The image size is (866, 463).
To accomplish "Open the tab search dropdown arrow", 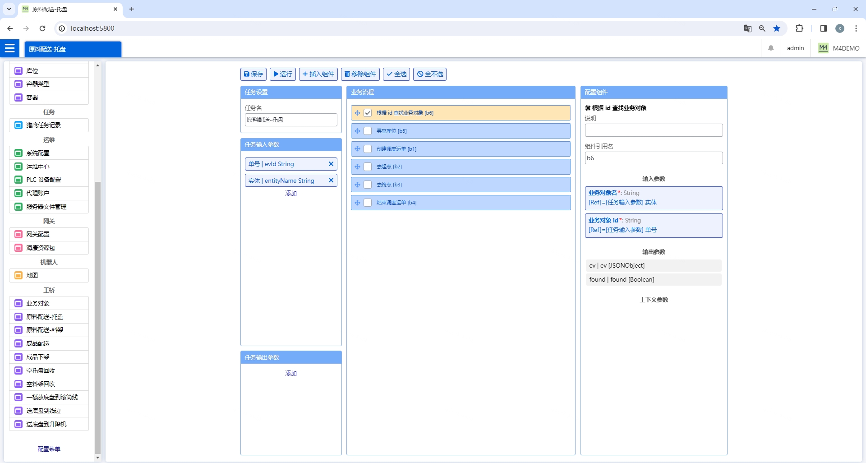I will tap(9, 9).
